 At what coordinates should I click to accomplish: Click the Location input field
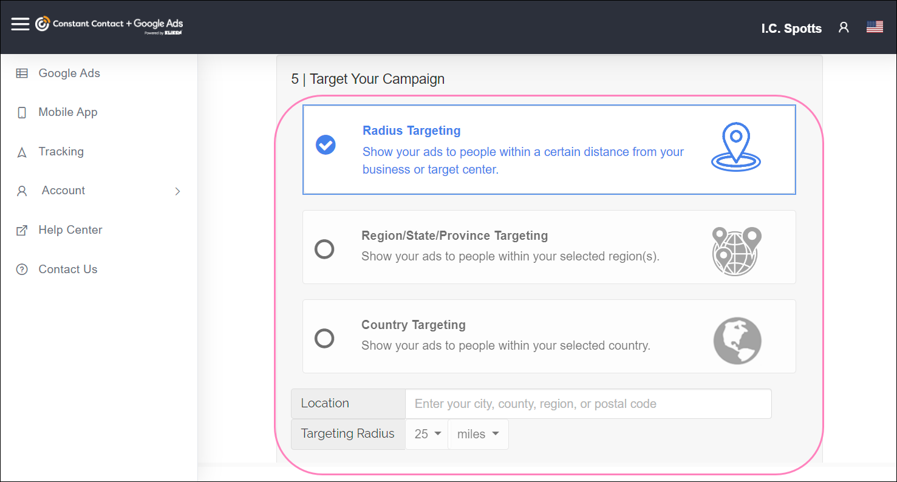tap(588, 404)
